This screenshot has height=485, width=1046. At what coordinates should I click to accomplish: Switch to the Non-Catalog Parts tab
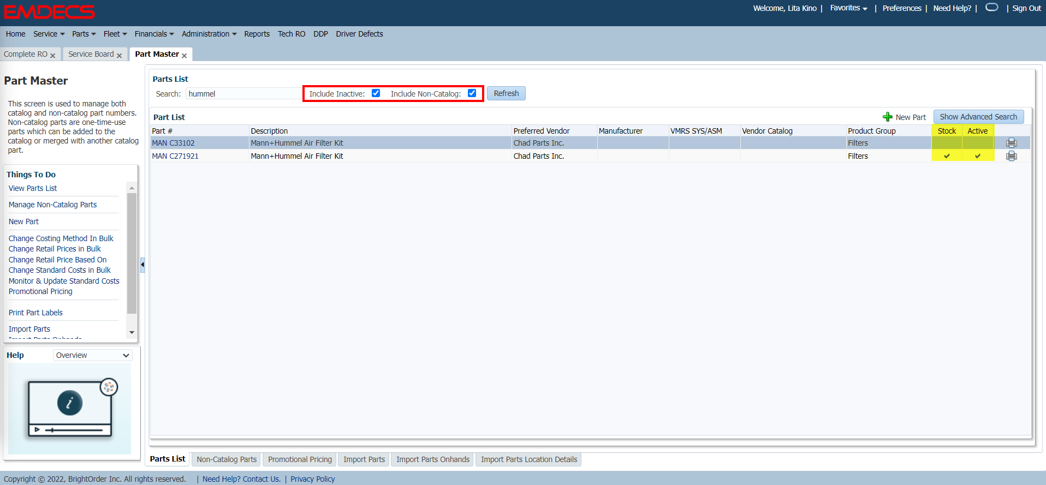point(227,459)
